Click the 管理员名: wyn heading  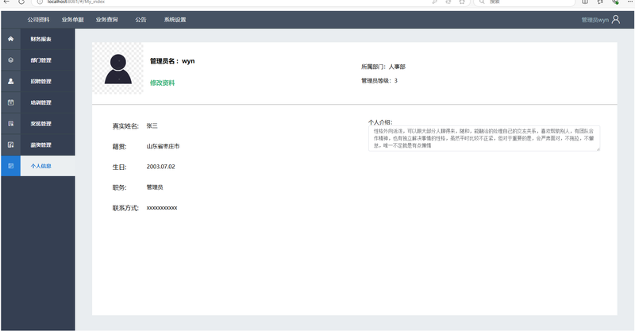[x=172, y=61]
